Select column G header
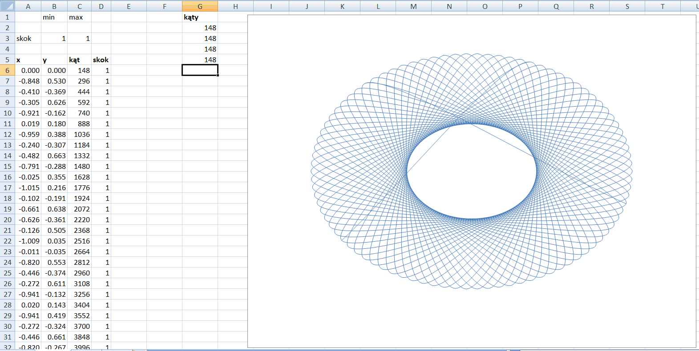 coord(200,6)
